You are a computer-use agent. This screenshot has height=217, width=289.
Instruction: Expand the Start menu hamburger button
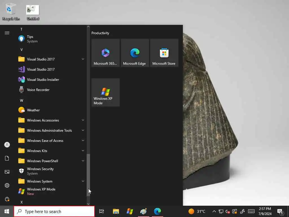(7, 33)
